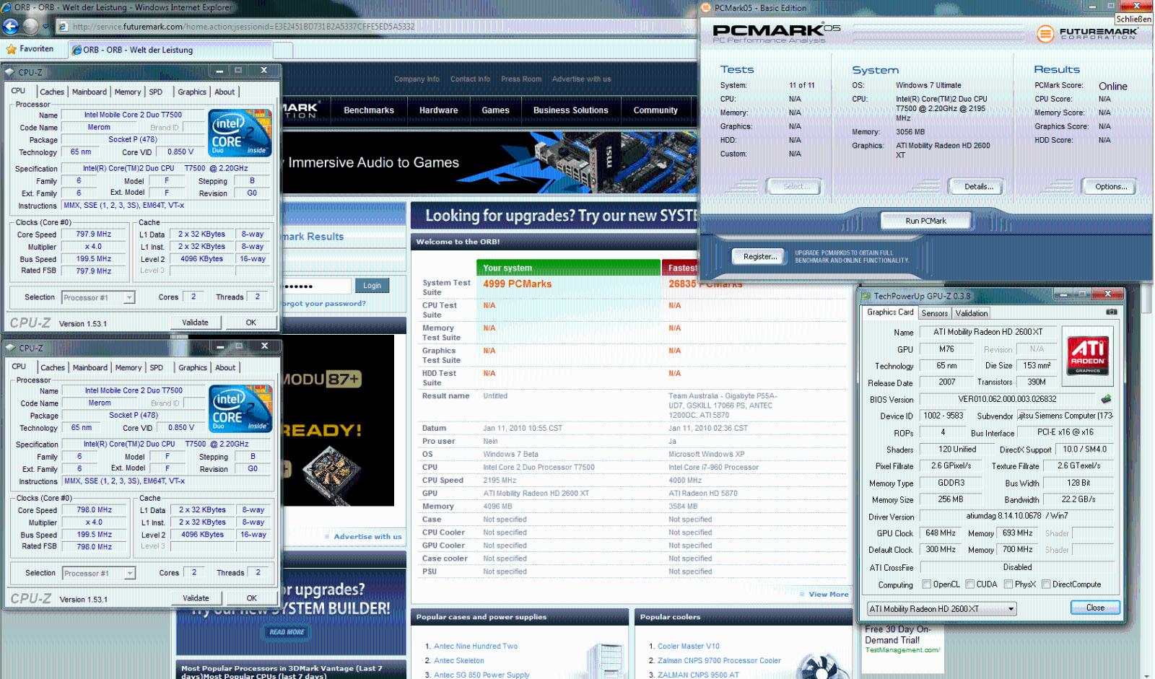Screen dimensions: 1155x679
Task: Open About tab in upper CPU-Z
Action: tap(225, 92)
